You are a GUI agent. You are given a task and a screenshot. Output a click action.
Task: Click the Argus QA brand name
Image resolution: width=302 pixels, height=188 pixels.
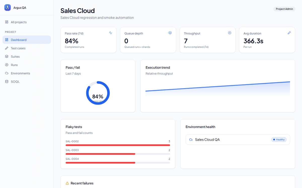click(x=20, y=8)
